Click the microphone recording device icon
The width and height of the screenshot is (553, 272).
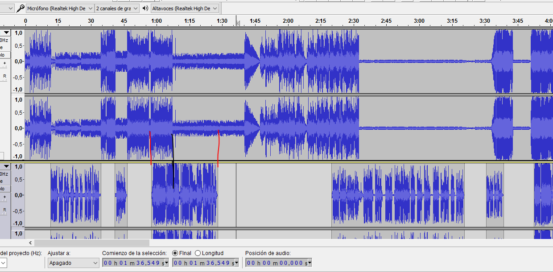(x=21, y=8)
